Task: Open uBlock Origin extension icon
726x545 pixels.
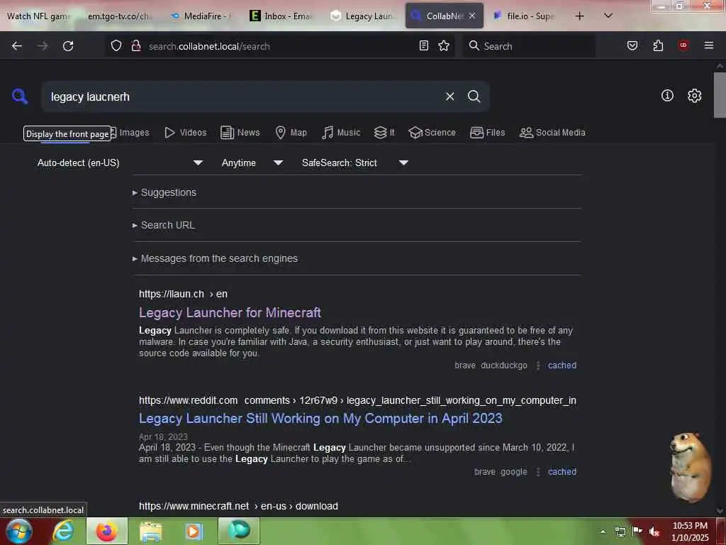Action: [683, 45]
